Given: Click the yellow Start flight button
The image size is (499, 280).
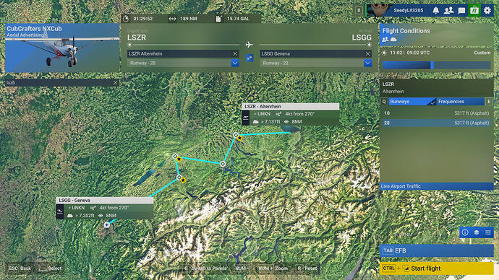Looking at the screenshot, I should (x=436, y=268).
